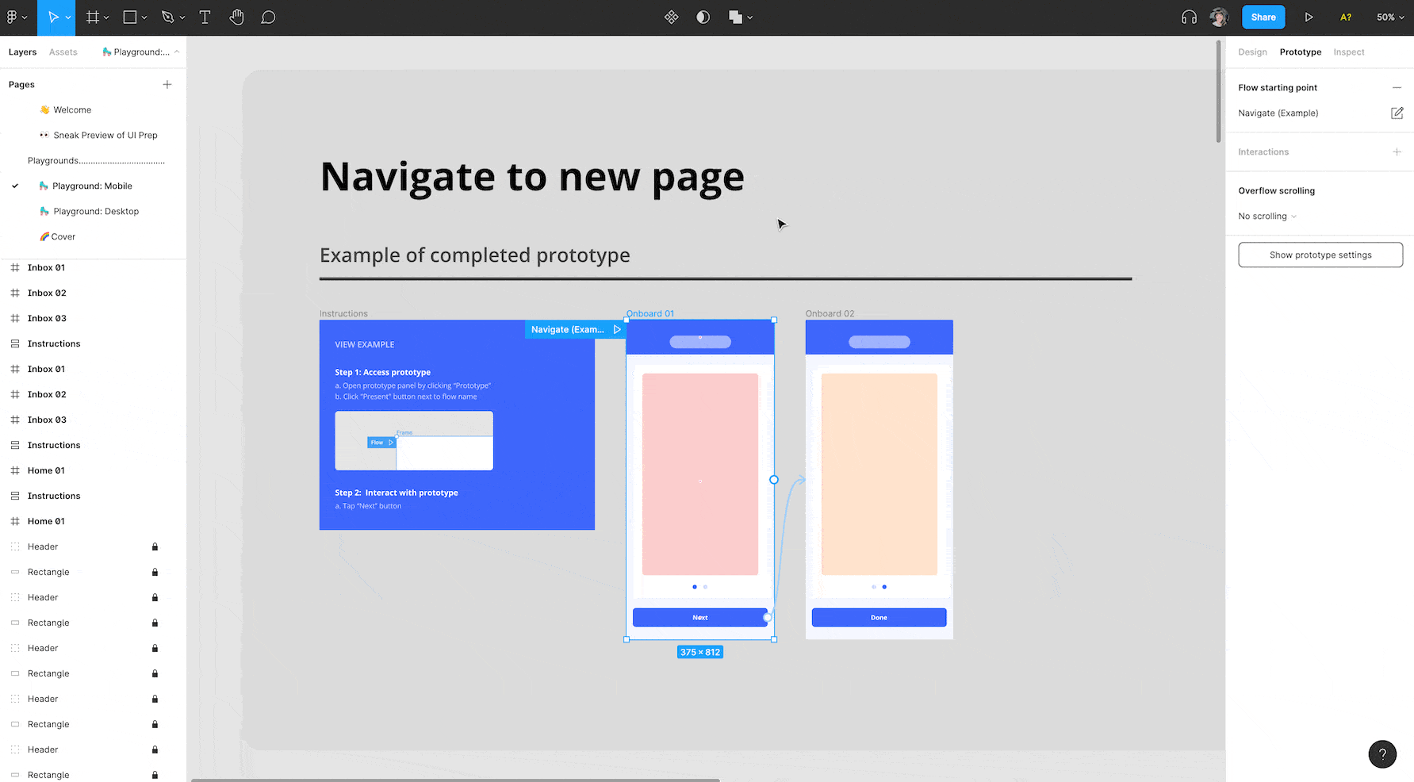
Task: Unlock the topmost Rectangle layer
Action: pos(155,572)
